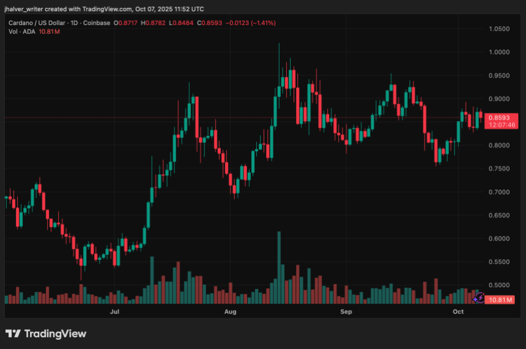Select the Oct label on time axis
526x349 pixels.
click(x=458, y=312)
